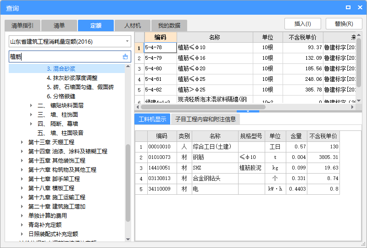This screenshot has height=248, width=367.
Task: Sort by 编码 column header in quota table
Action: [160, 37]
